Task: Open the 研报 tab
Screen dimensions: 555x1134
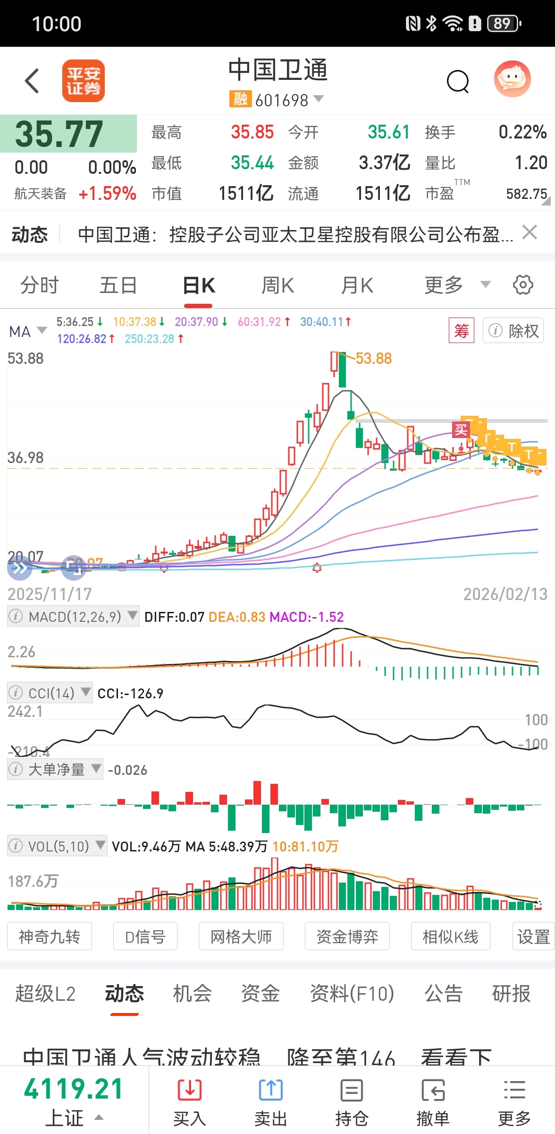Action: pos(512,993)
